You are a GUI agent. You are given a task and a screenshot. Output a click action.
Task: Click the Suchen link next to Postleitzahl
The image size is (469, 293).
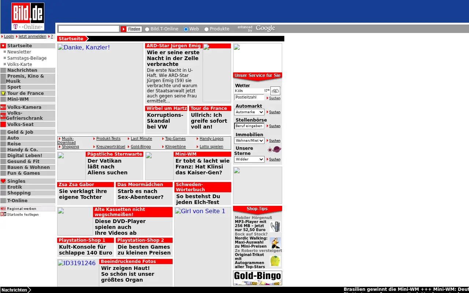click(275, 98)
